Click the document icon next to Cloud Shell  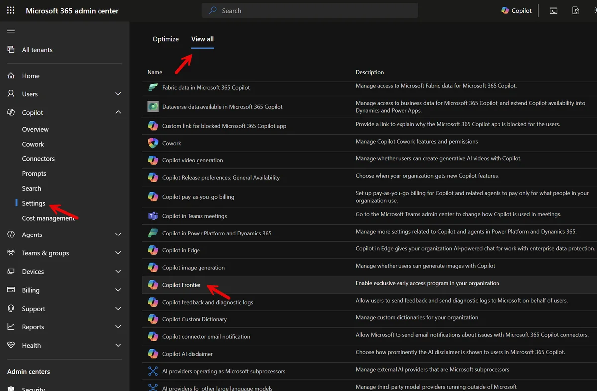[x=576, y=10]
